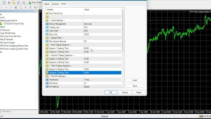Confirm the dialog with OK
The width and height of the screenshot is (211, 119).
[111, 93]
